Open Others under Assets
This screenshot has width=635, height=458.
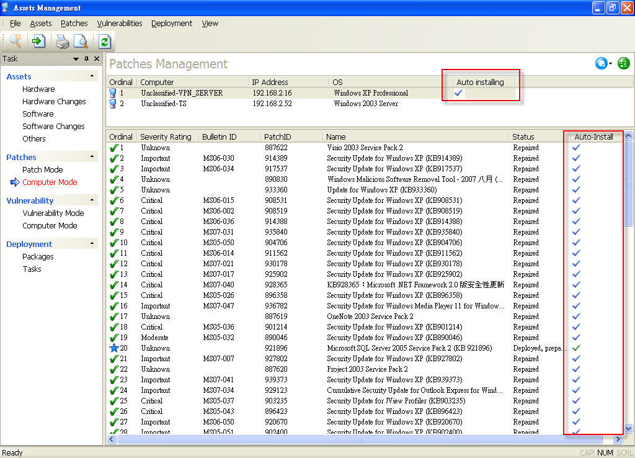34,138
